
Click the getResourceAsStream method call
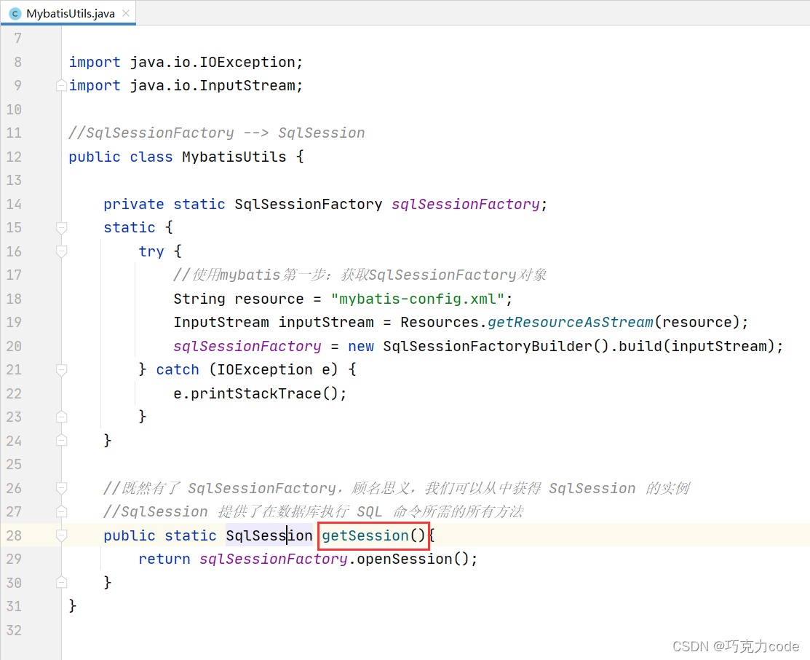coord(571,322)
